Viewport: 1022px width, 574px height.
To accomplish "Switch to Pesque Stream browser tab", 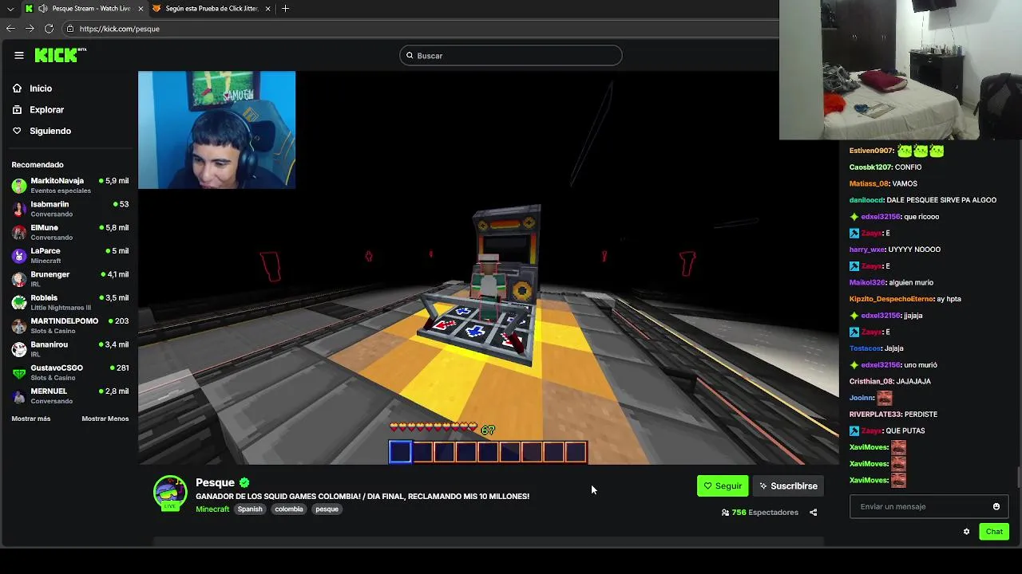I will pyautogui.click(x=84, y=9).
